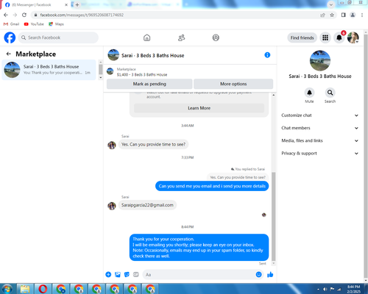Expand the Privacy & support section

click(x=319, y=154)
